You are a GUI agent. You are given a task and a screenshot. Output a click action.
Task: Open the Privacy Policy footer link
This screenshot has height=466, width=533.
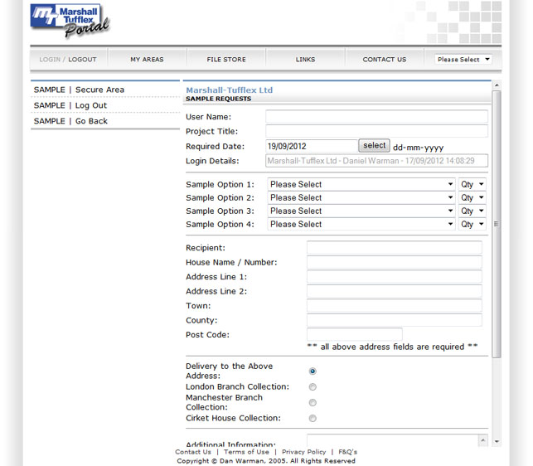303,452
